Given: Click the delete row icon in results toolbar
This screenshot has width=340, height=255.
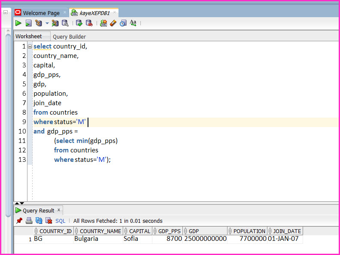Looking at the screenshot, I should pos(49,221).
